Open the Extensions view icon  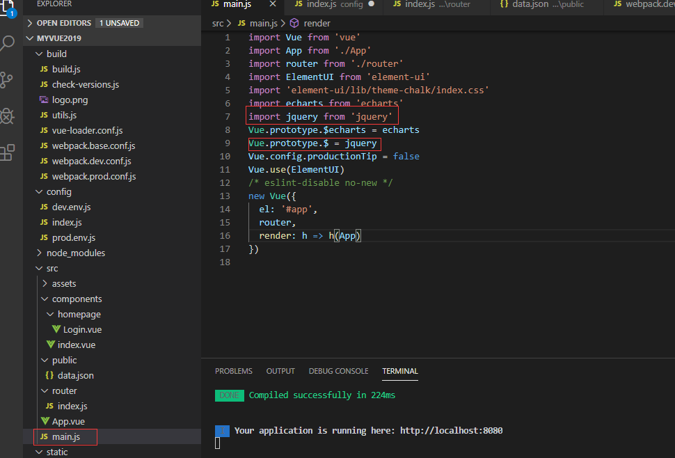coord(7,152)
